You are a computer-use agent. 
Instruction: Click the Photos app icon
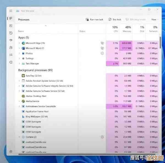point(23,53)
